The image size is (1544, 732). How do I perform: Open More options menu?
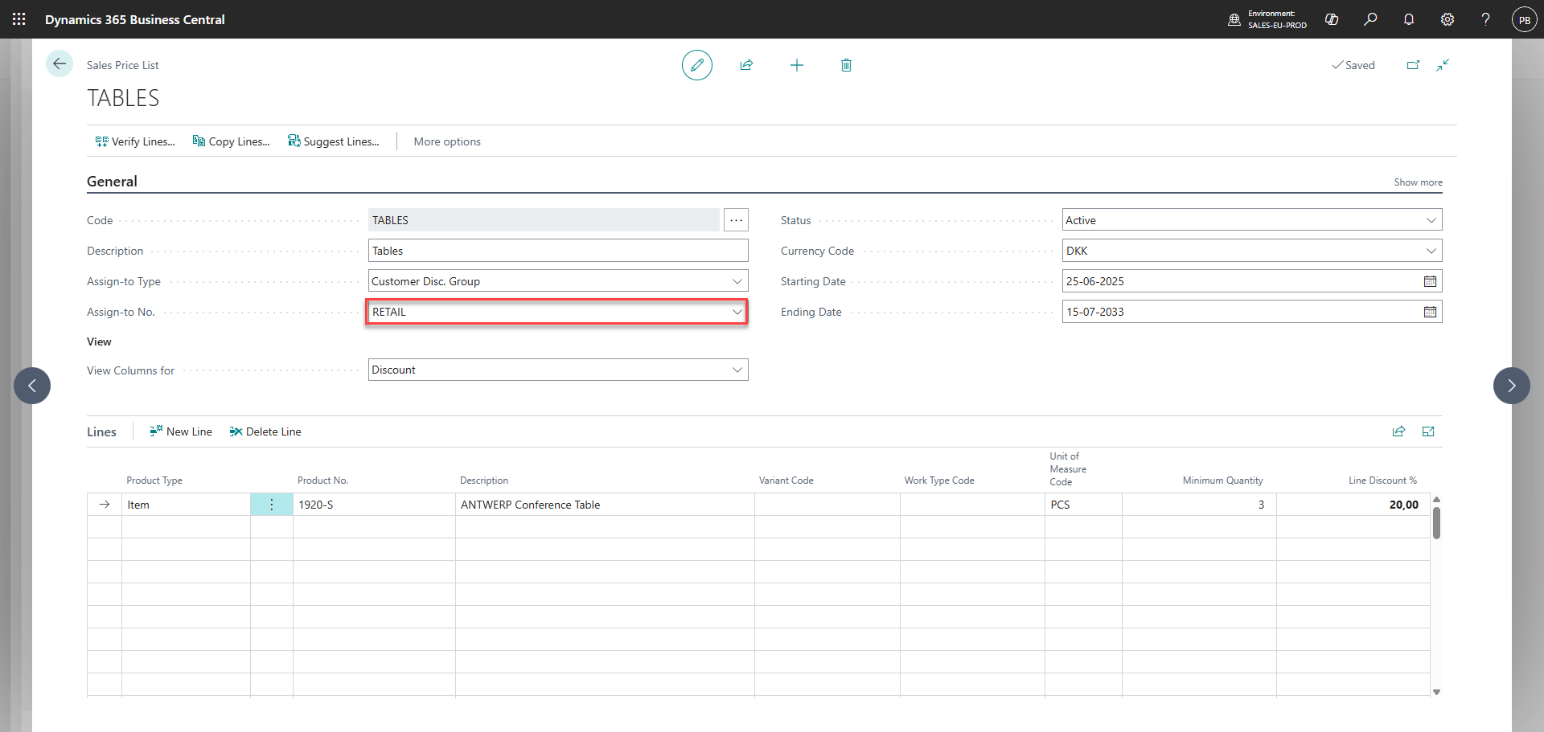pos(447,141)
